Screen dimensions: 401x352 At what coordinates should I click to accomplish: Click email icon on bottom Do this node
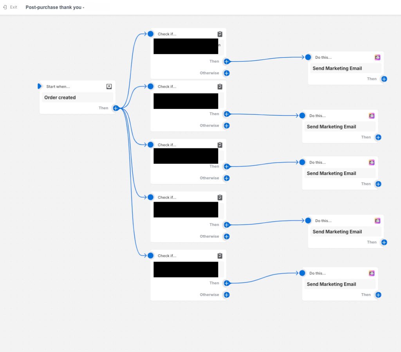(372, 273)
